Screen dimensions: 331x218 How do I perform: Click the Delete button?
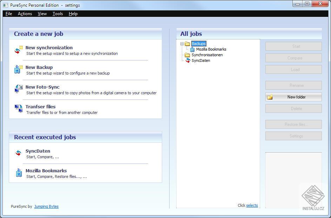(x=293, y=109)
